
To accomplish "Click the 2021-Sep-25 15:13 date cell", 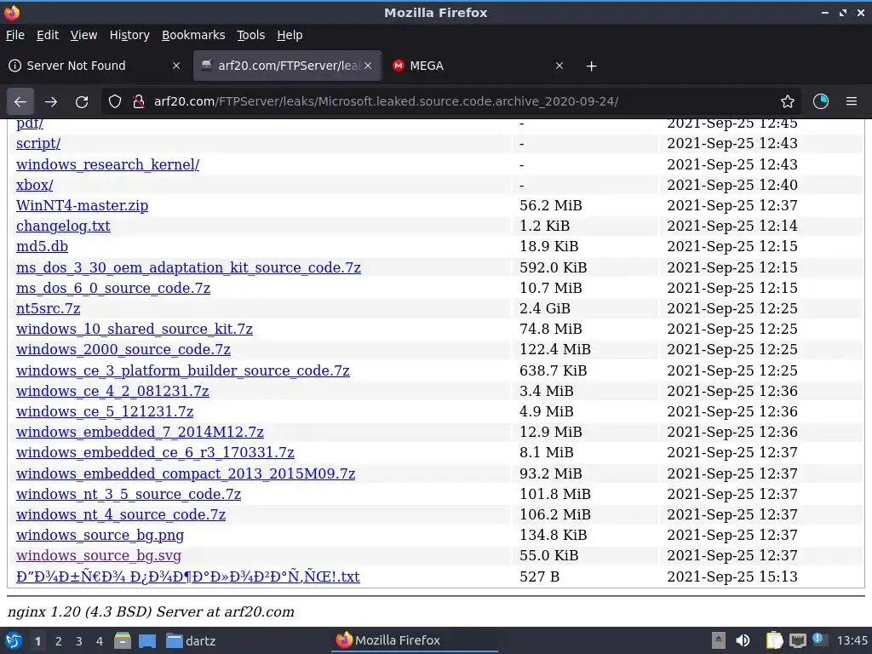I will (x=732, y=577).
